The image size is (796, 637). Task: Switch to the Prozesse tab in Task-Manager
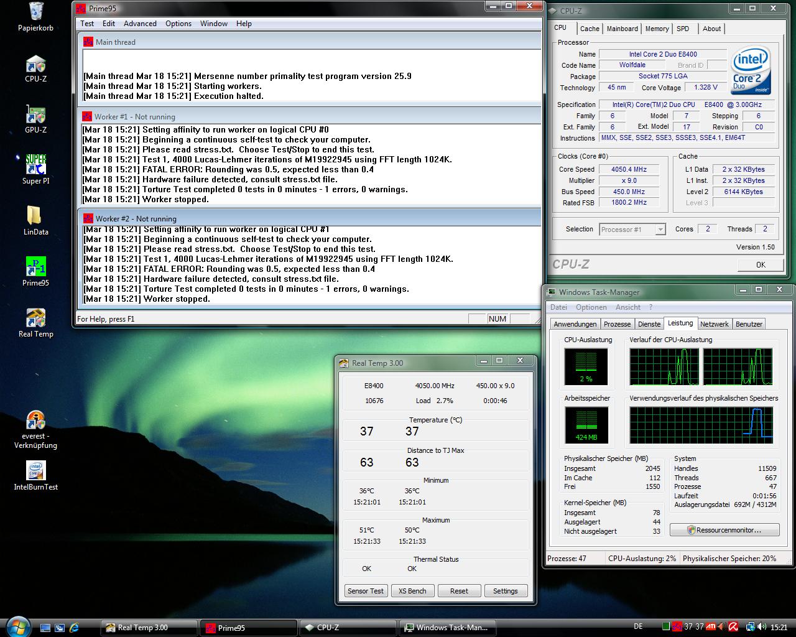pyautogui.click(x=617, y=324)
